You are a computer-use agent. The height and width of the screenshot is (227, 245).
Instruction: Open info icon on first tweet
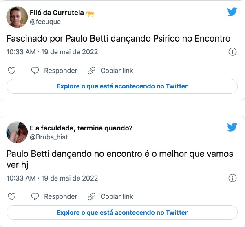click(232, 52)
